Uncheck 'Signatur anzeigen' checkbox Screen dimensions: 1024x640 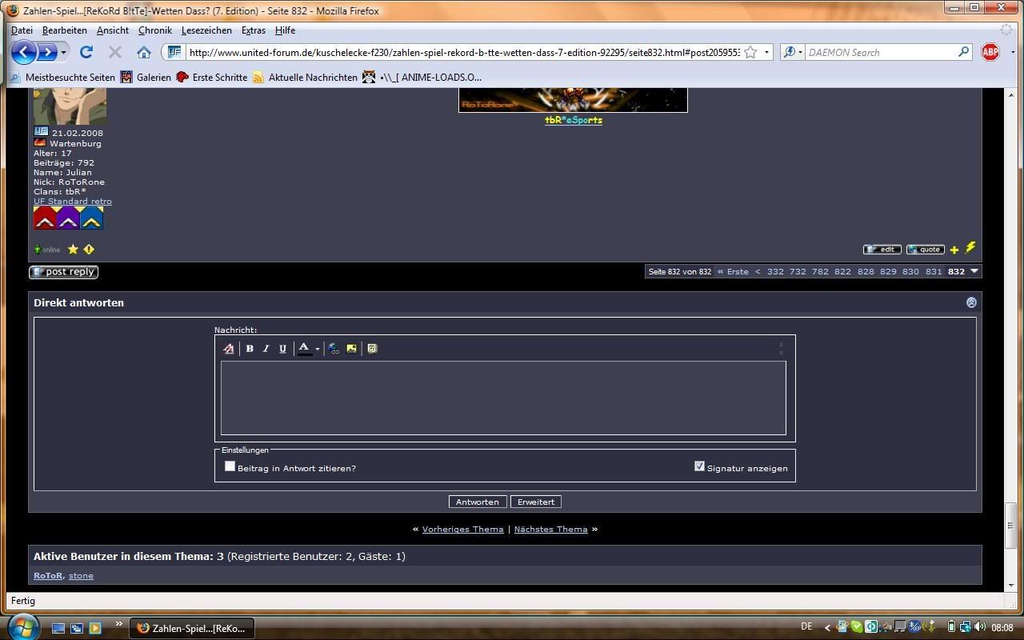pos(699,466)
